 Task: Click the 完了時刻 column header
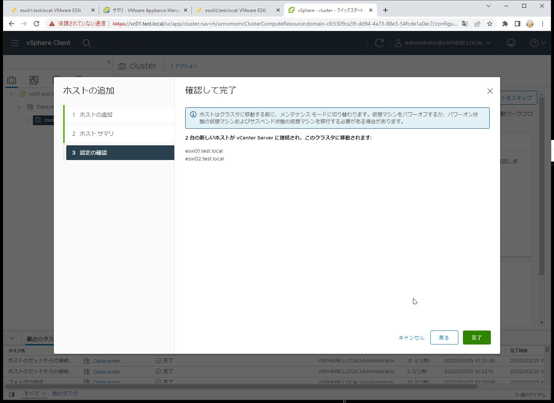[519, 351]
